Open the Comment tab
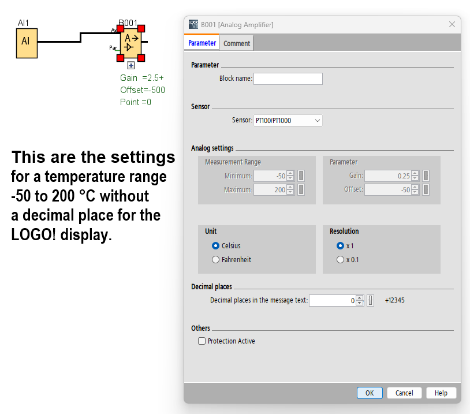Screen dimensions: 470x414 click(x=237, y=43)
